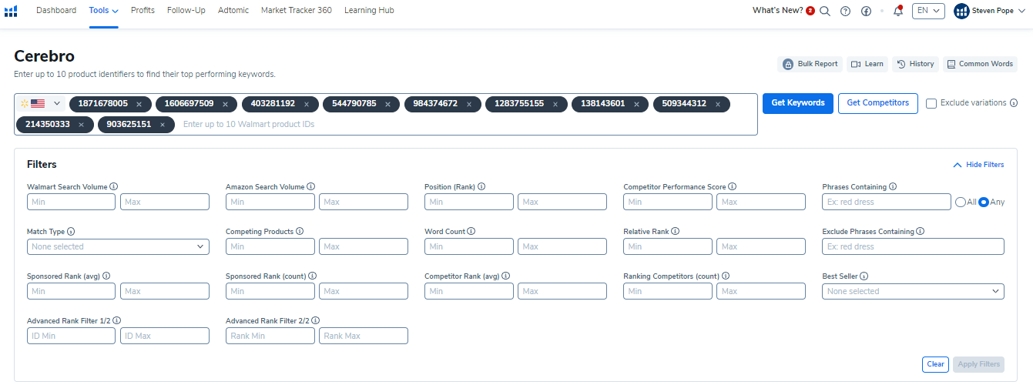Click Walmart Search Volume Min field
The width and height of the screenshot is (1033, 385).
click(72, 202)
